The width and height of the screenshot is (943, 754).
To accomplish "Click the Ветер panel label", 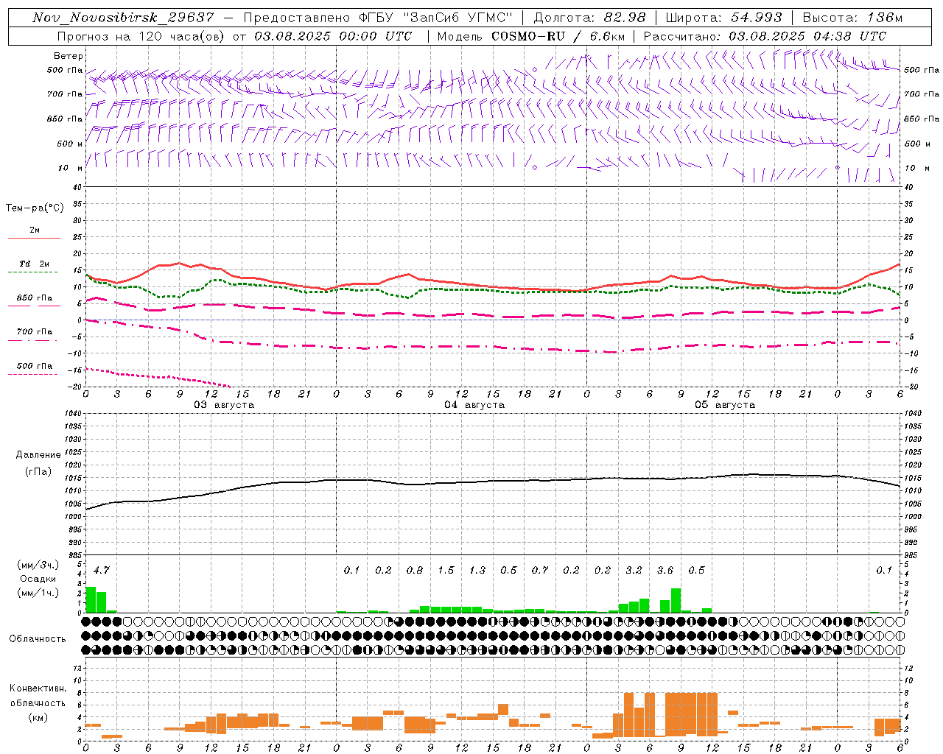I will pyautogui.click(x=69, y=56).
